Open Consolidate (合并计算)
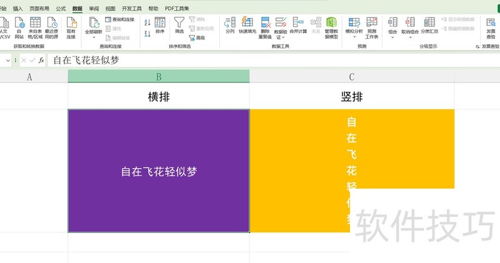Screen dimensions: 500x263 coord(298,26)
